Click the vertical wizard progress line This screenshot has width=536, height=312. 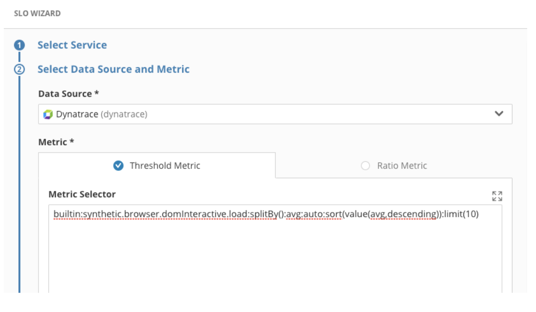click(x=19, y=183)
